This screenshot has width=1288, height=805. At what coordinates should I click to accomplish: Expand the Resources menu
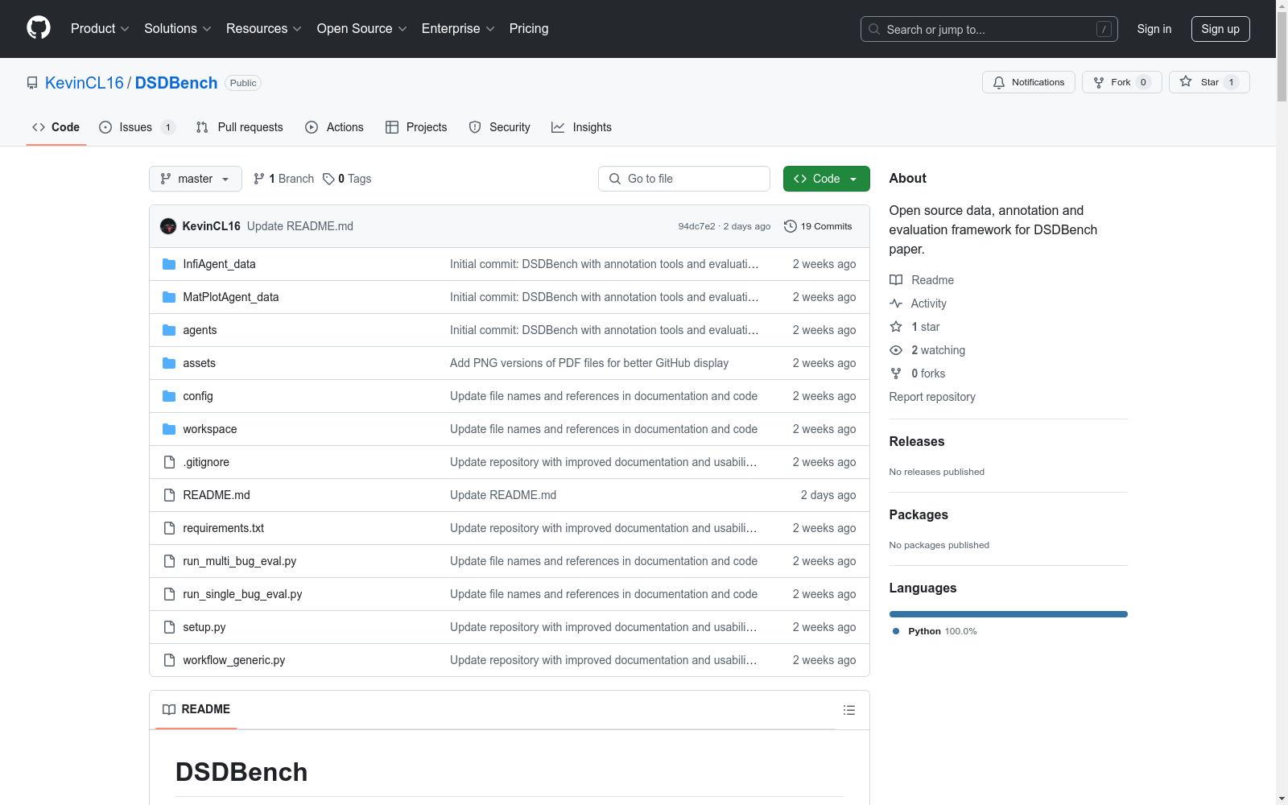click(x=264, y=29)
